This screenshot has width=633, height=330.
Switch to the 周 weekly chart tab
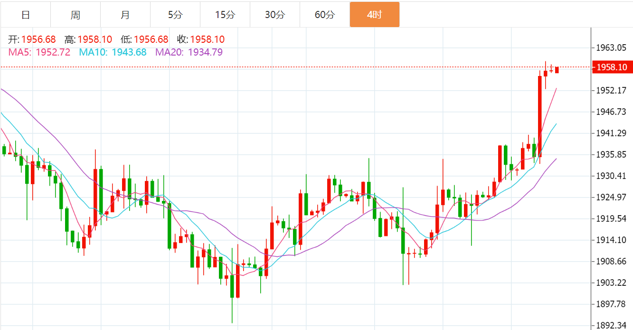tap(76, 15)
